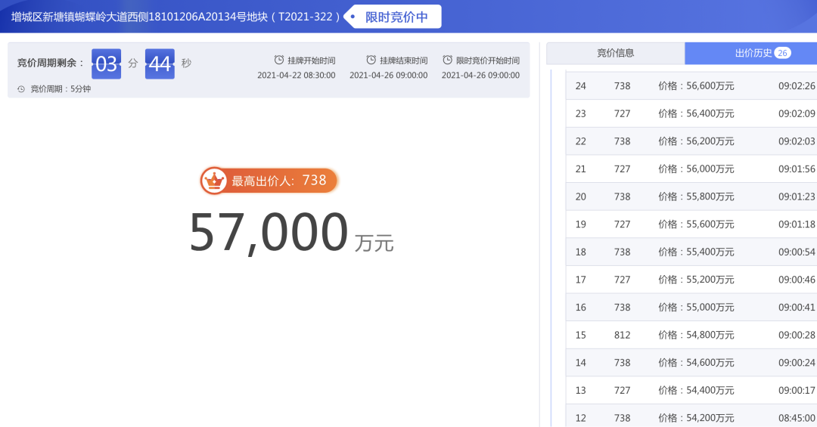Image resolution: width=817 pixels, height=427 pixels.
Task: Select bid row 16 price 55,000万元
Action: tap(696, 308)
